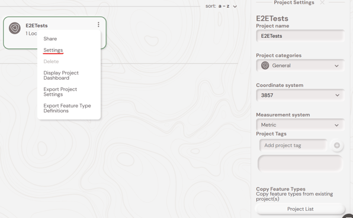Click the Project name input field
Viewport: 353px width, 218px height.
[300, 36]
